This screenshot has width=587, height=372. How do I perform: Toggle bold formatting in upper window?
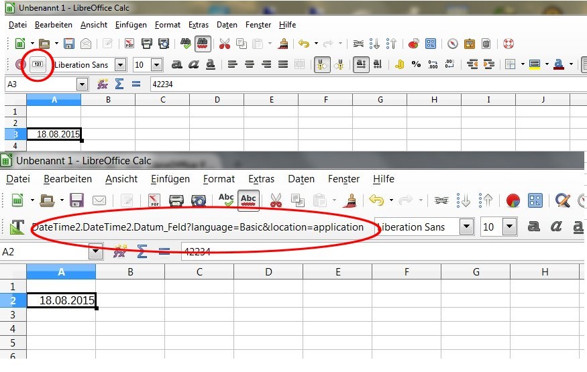[176, 64]
